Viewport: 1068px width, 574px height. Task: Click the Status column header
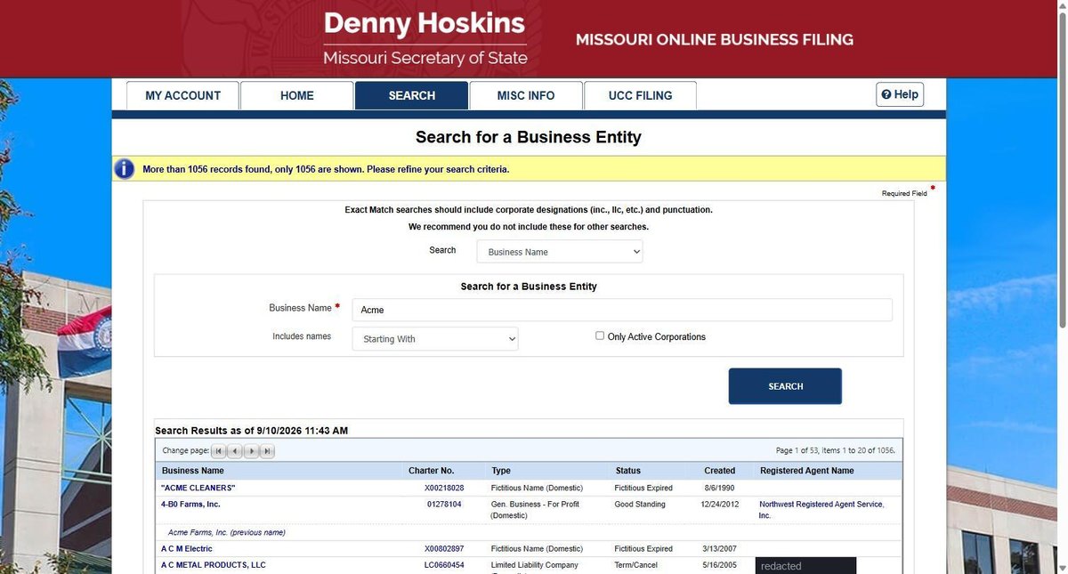[628, 471]
